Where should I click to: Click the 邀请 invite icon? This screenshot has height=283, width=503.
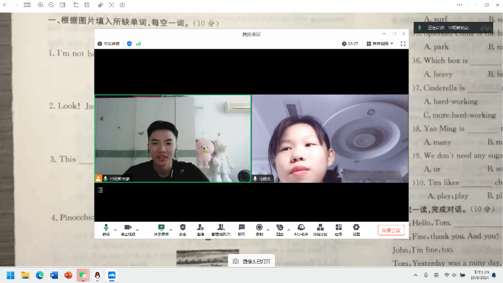pos(200,229)
